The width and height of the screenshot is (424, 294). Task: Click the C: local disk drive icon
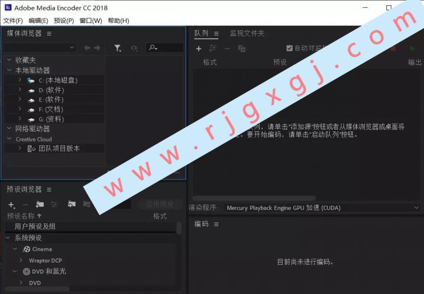31,81
